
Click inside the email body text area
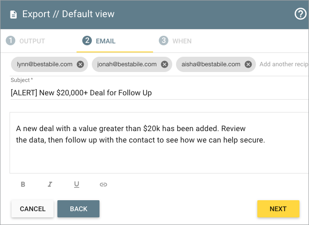(x=159, y=143)
